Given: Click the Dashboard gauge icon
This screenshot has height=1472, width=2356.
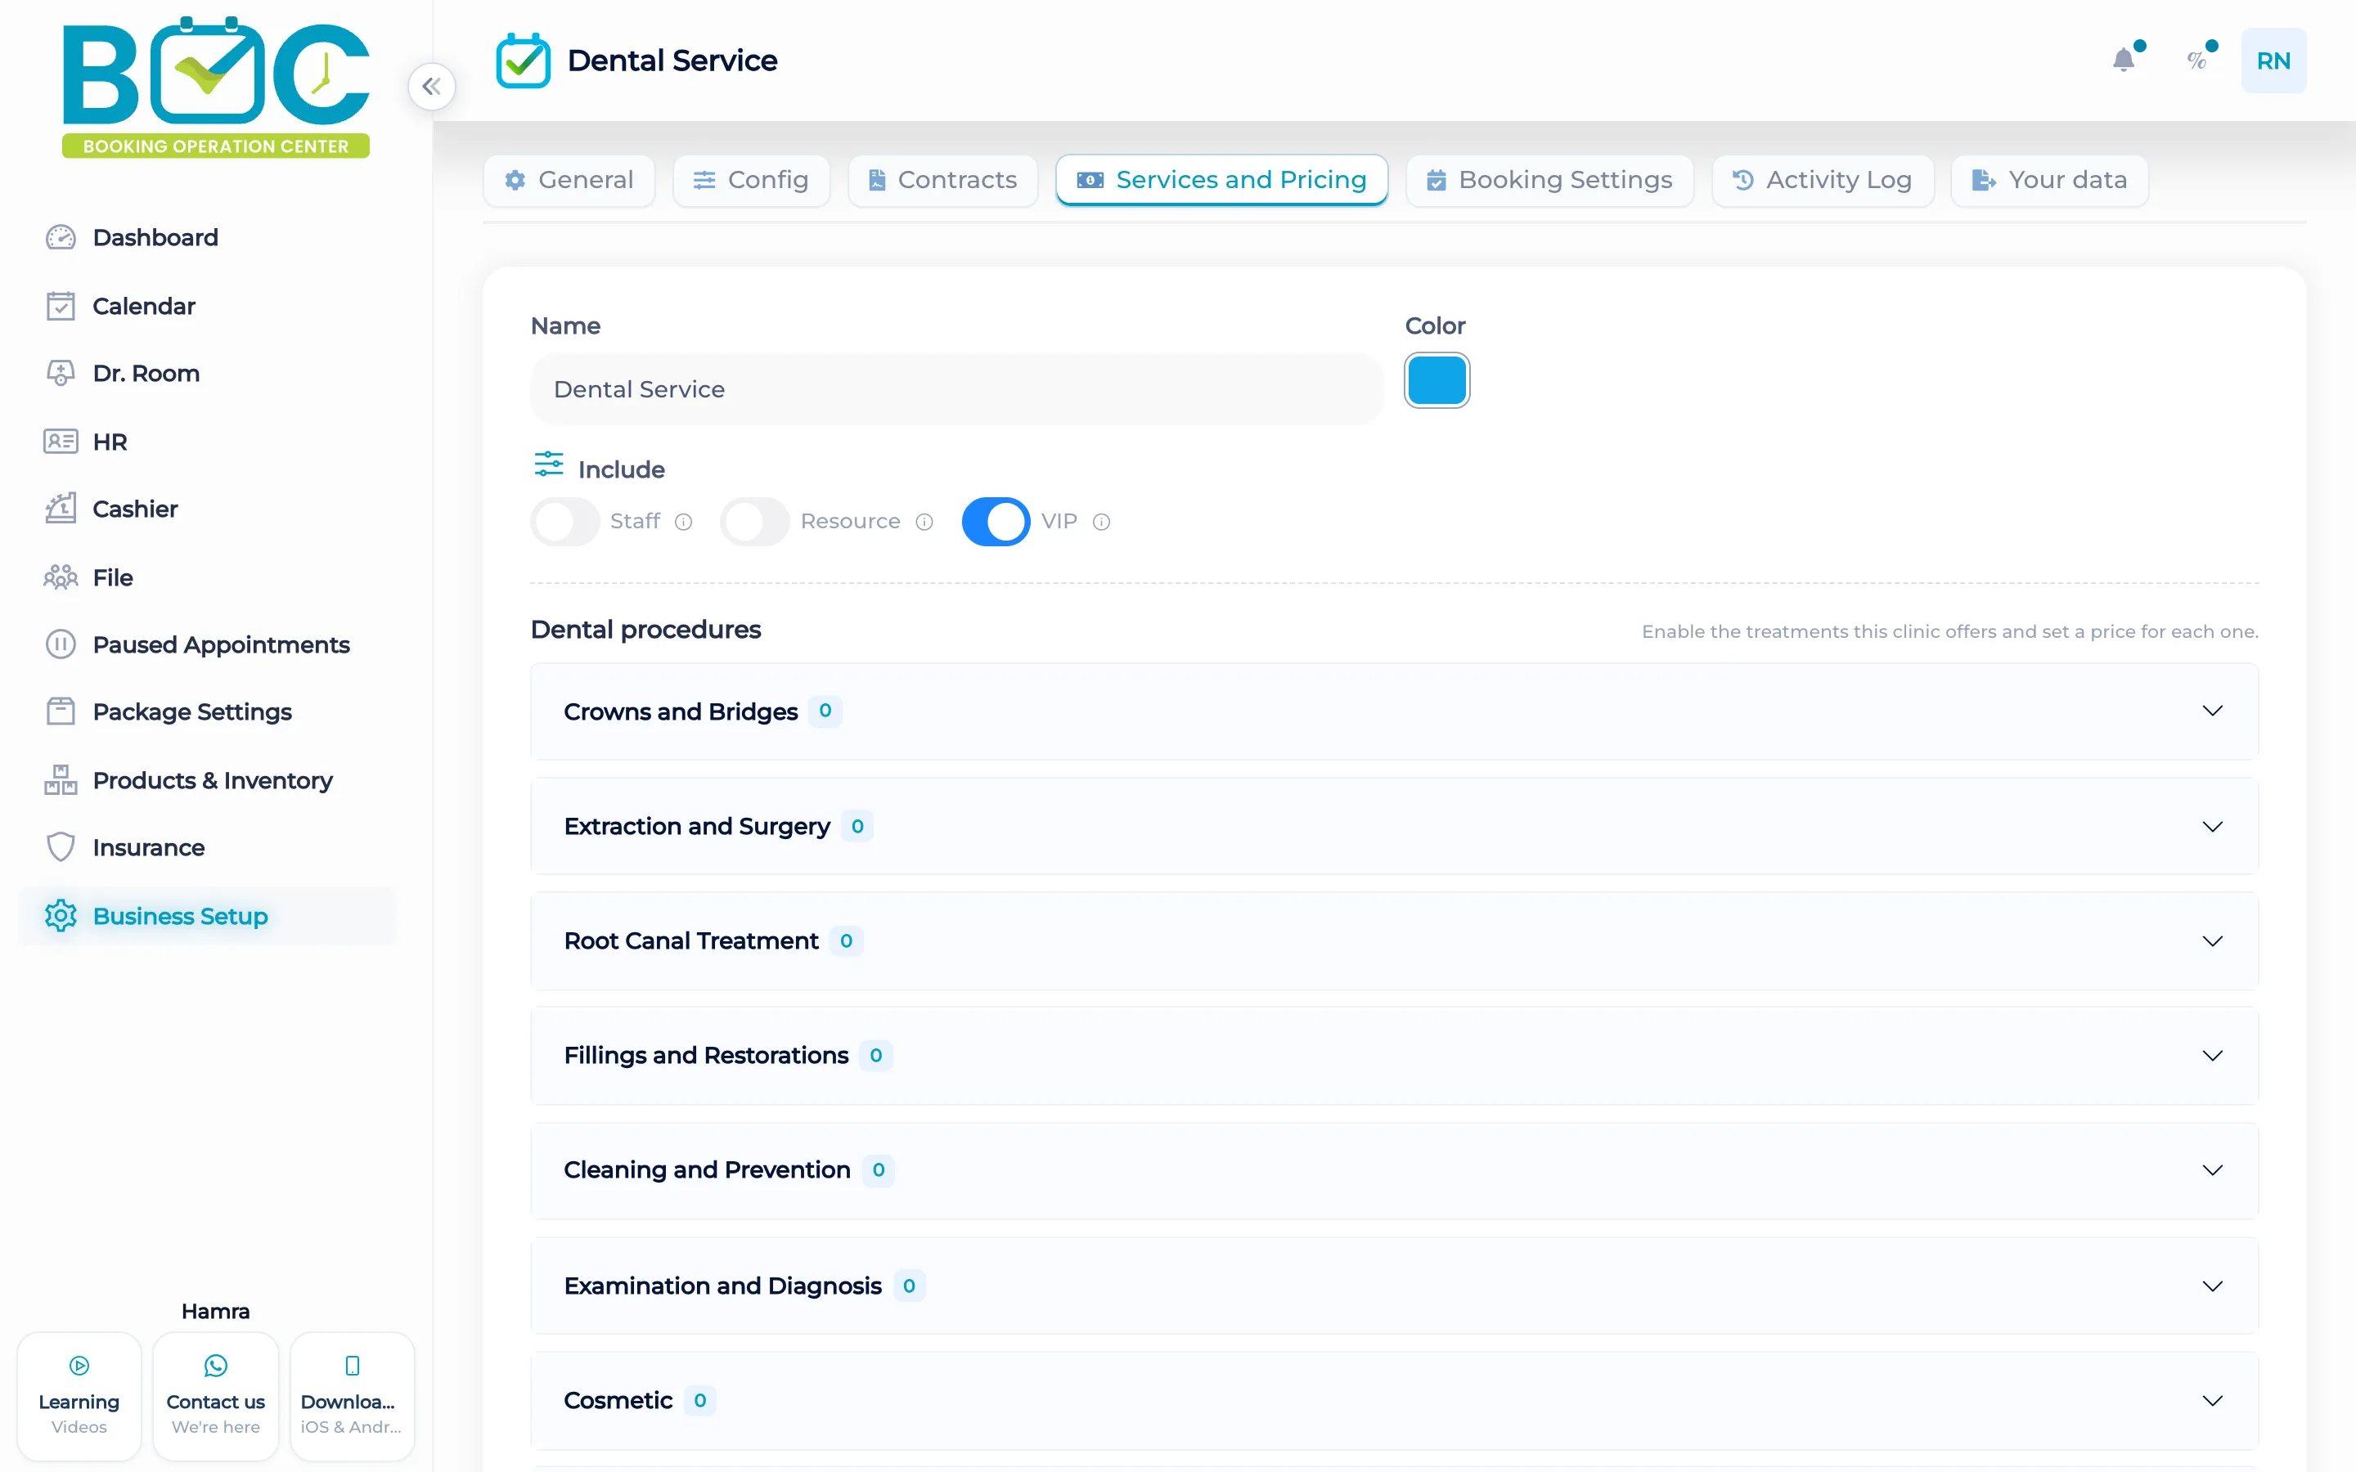Looking at the screenshot, I should pyautogui.click(x=61, y=237).
